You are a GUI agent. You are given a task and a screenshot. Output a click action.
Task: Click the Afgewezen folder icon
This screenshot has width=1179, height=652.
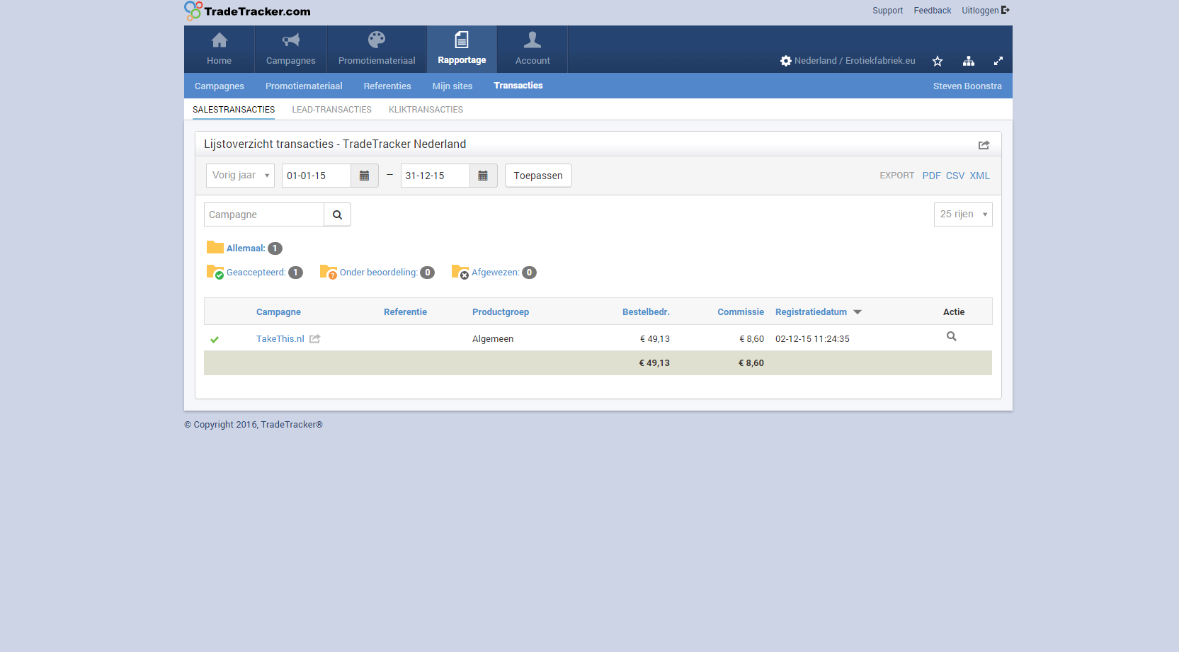460,272
